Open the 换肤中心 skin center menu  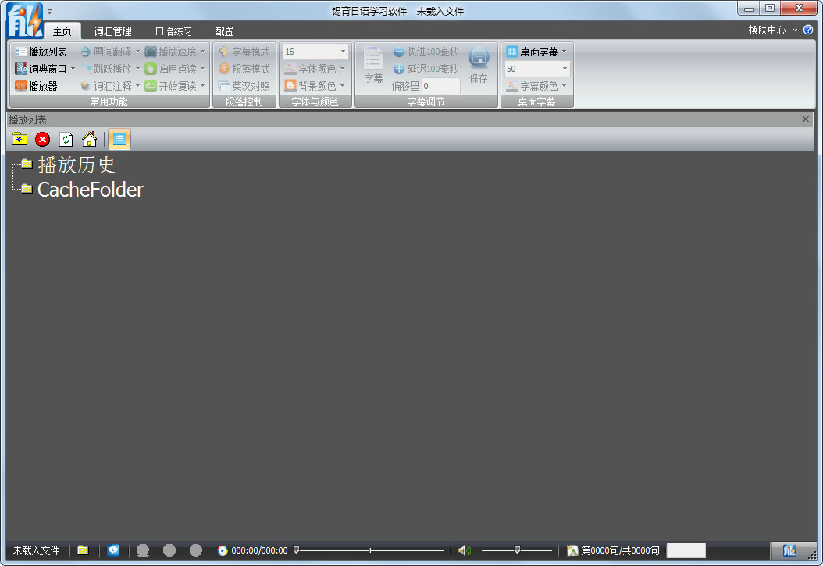pyautogui.click(x=772, y=30)
